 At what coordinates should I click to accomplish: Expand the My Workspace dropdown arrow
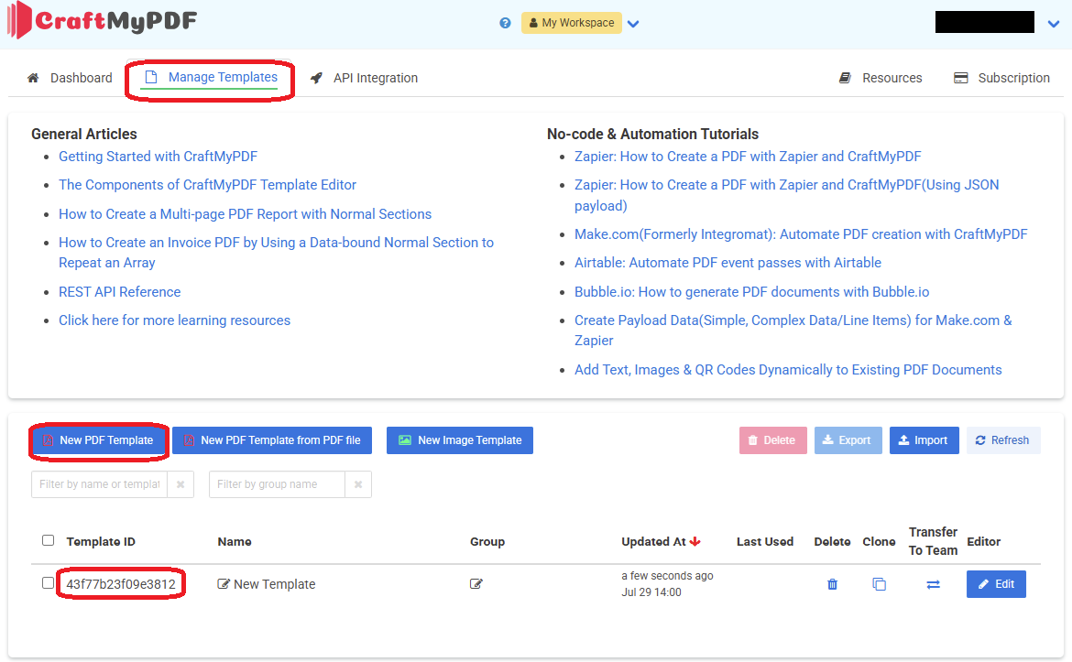click(x=633, y=24)
